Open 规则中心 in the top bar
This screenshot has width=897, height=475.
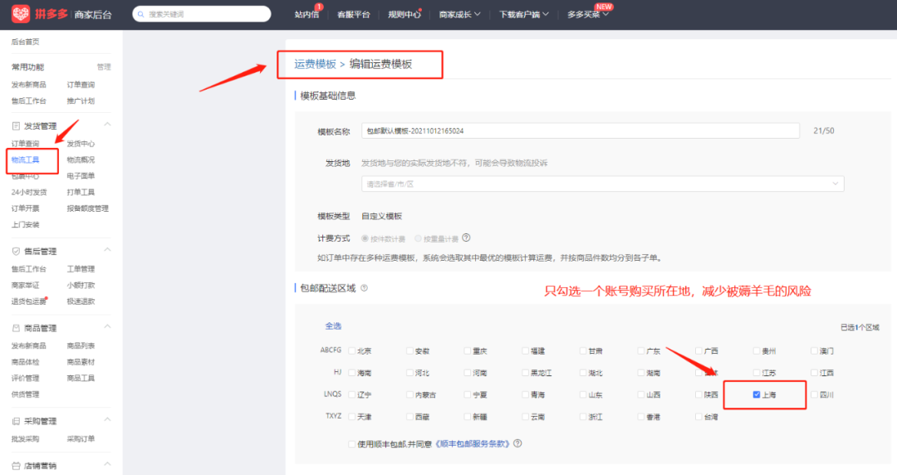point(404,14)
